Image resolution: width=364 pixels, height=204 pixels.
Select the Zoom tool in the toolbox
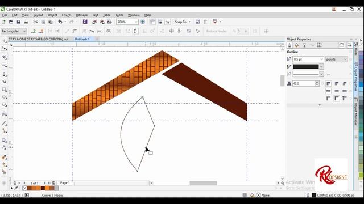pyautogui.click(x=4, y=65)
